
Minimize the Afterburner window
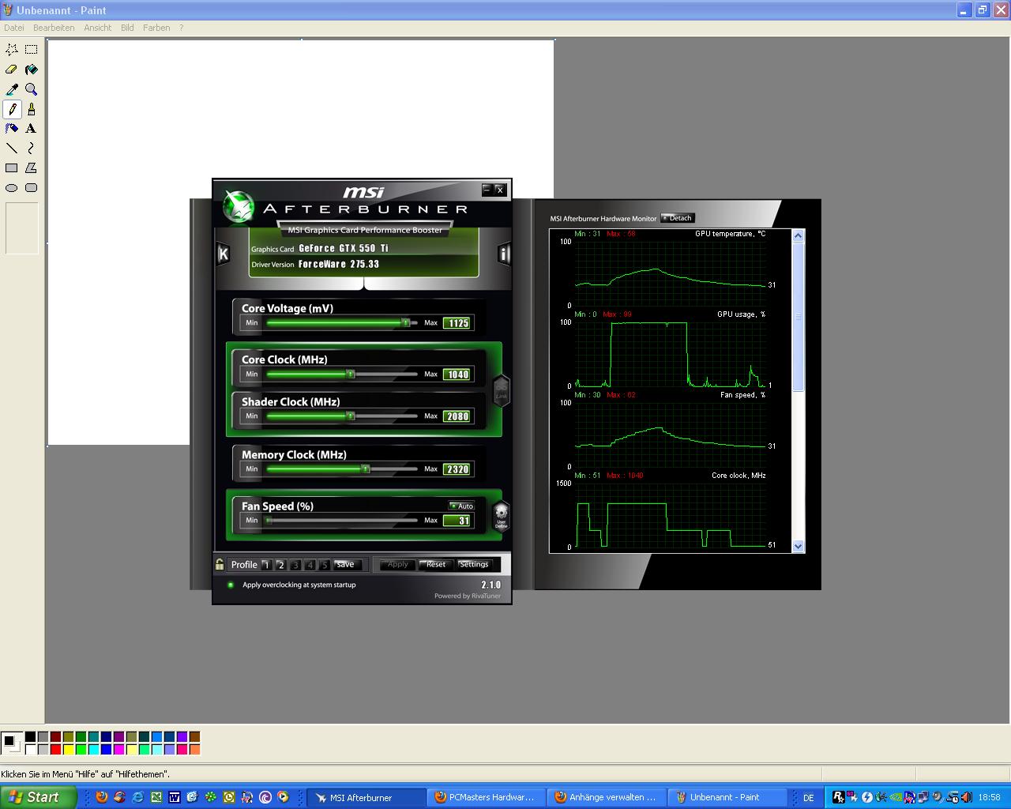point(487,190)
